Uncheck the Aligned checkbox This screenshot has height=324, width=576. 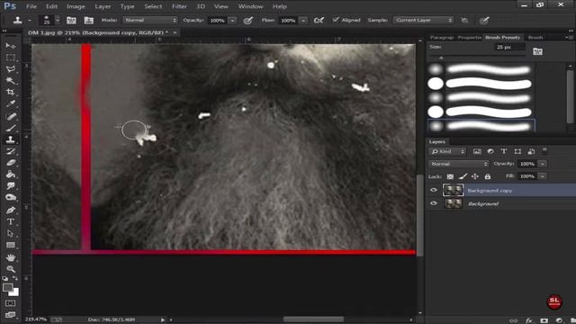tap(336, 20)
